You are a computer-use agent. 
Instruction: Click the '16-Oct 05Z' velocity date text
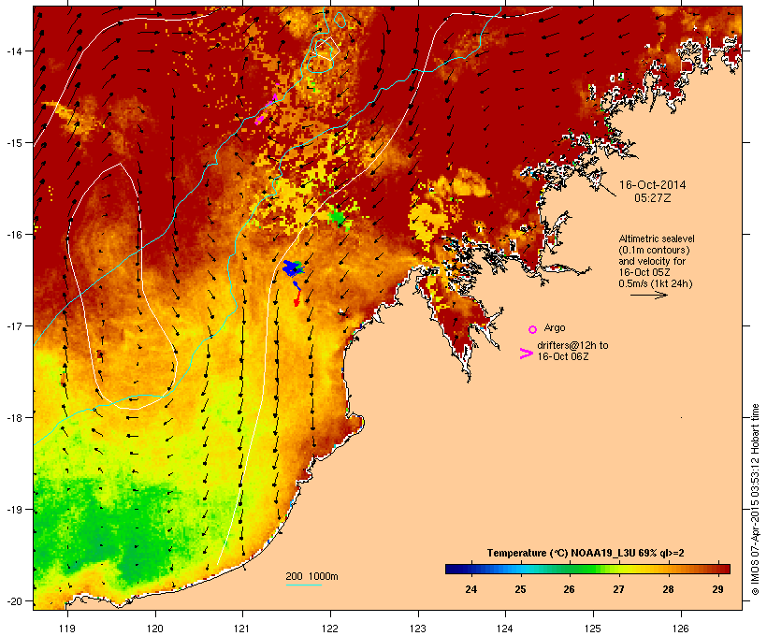coord(644,272)
